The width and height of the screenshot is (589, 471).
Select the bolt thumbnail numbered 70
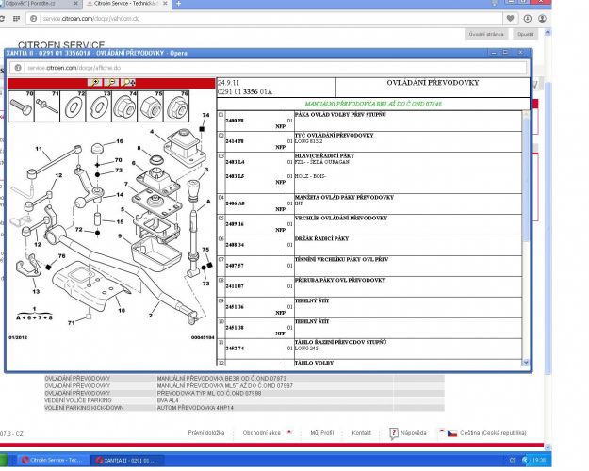[21, 106]
